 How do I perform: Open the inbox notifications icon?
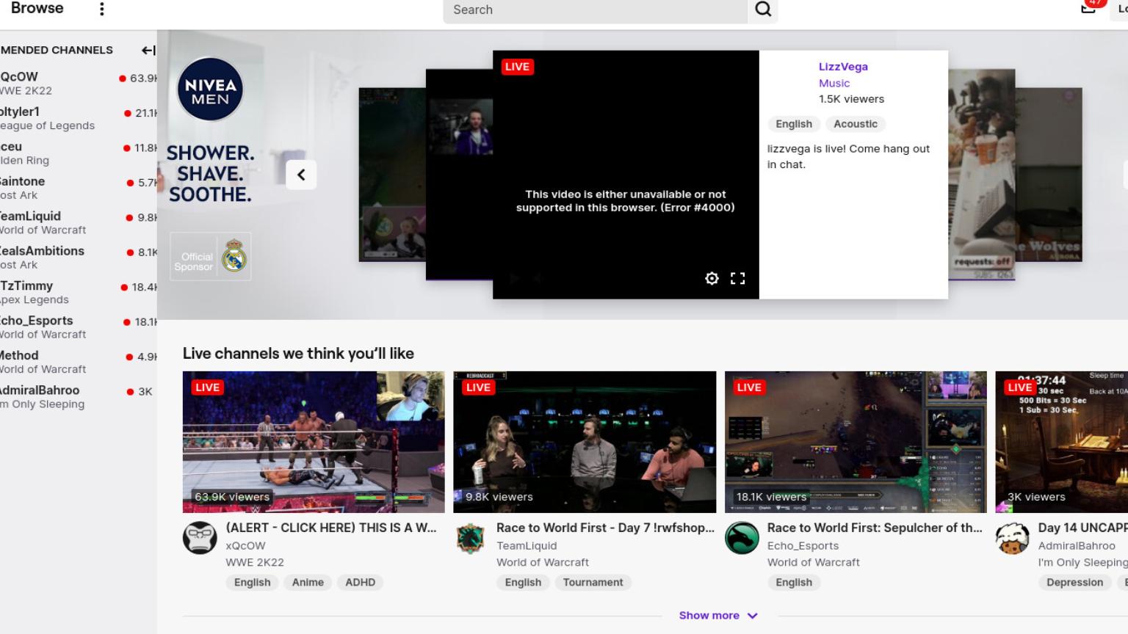(1088, 7)
